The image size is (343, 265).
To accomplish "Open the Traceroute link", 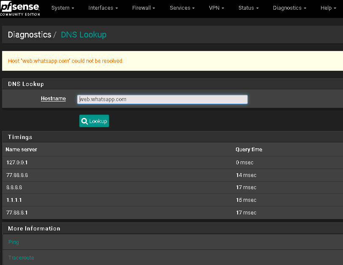I will click(21, 258).
